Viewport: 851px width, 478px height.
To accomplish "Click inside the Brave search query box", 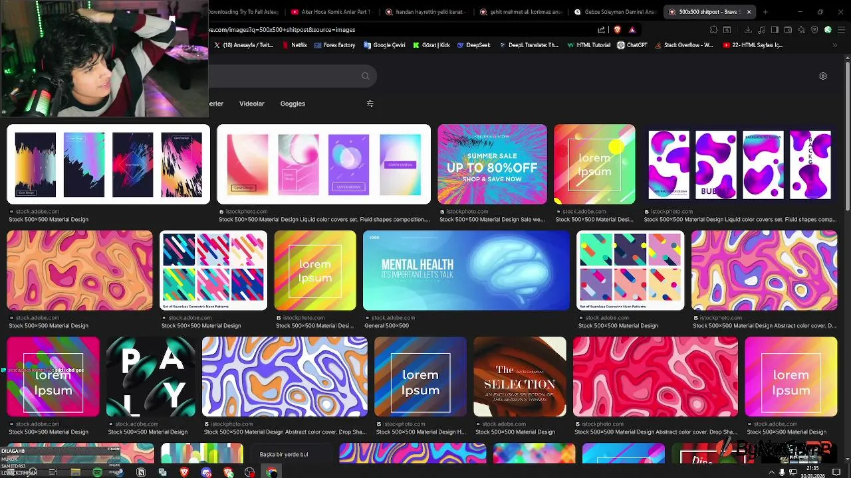I will tap(286, 76).
